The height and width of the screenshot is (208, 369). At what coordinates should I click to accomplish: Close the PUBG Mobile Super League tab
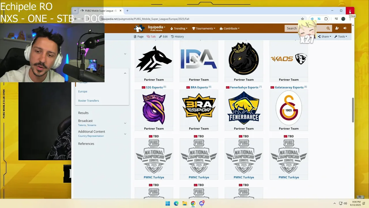[x=121, y=11]
